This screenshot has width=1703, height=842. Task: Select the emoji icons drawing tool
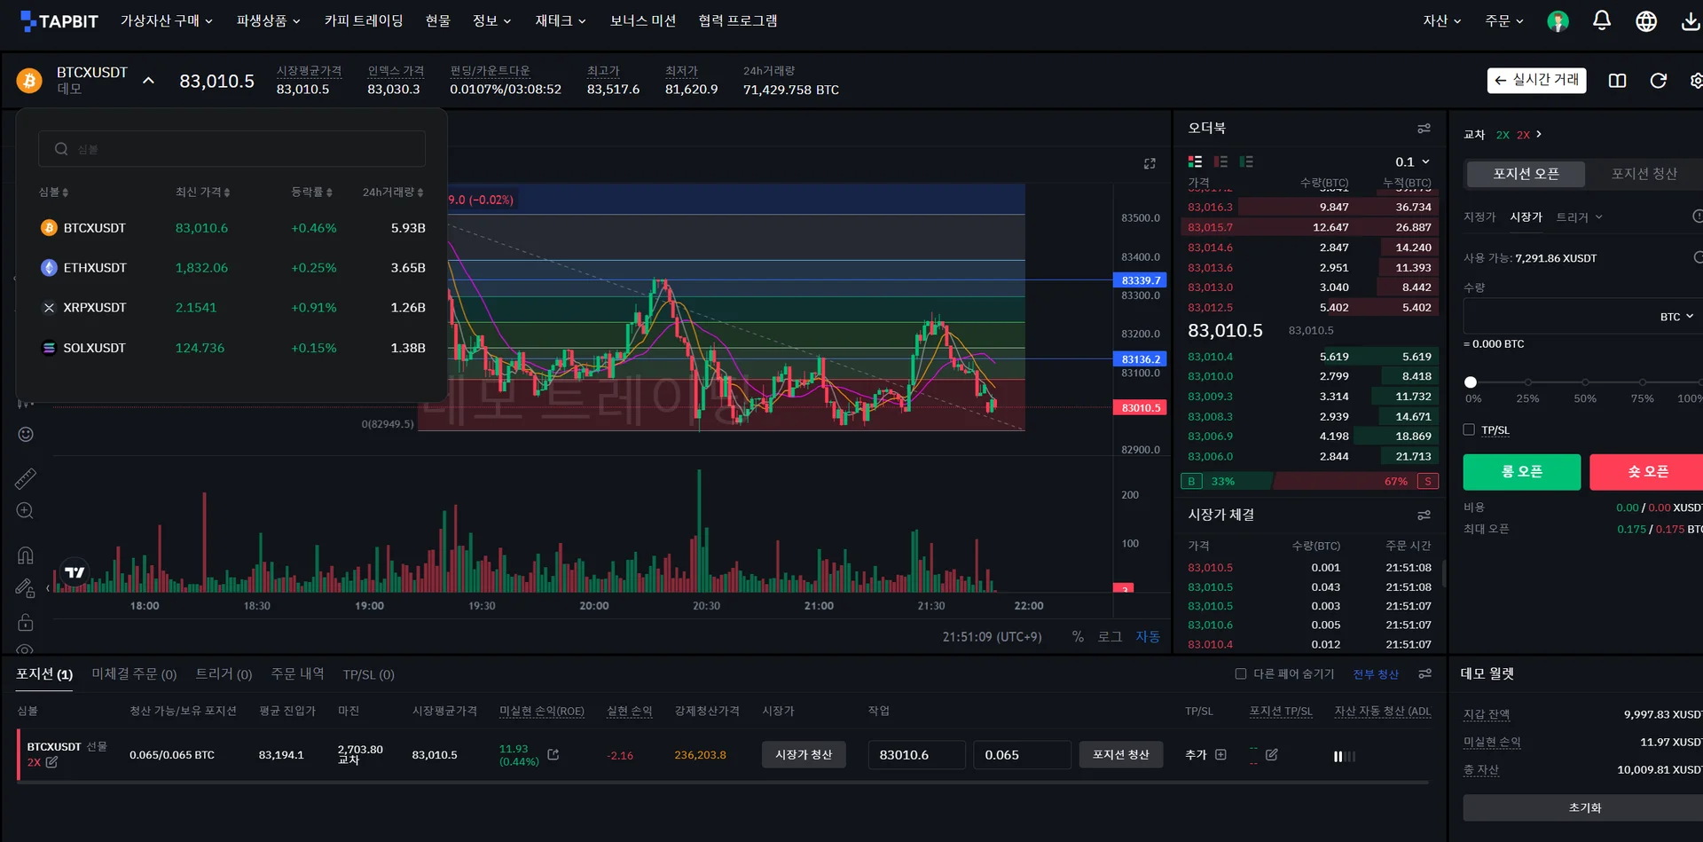(26, 434)
